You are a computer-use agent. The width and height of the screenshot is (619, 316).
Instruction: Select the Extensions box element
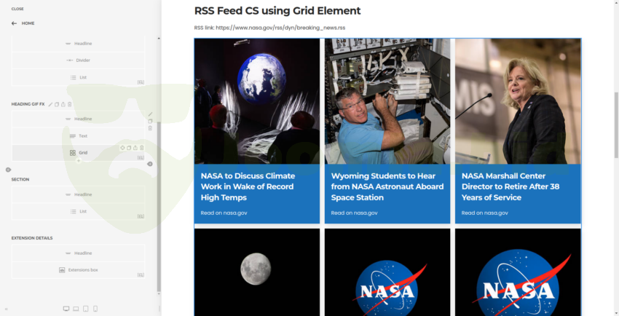(x=78, y=270)
